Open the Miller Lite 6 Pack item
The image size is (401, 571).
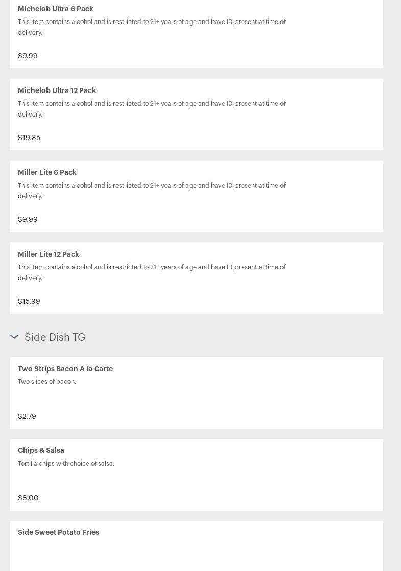[x=47, y=172]
